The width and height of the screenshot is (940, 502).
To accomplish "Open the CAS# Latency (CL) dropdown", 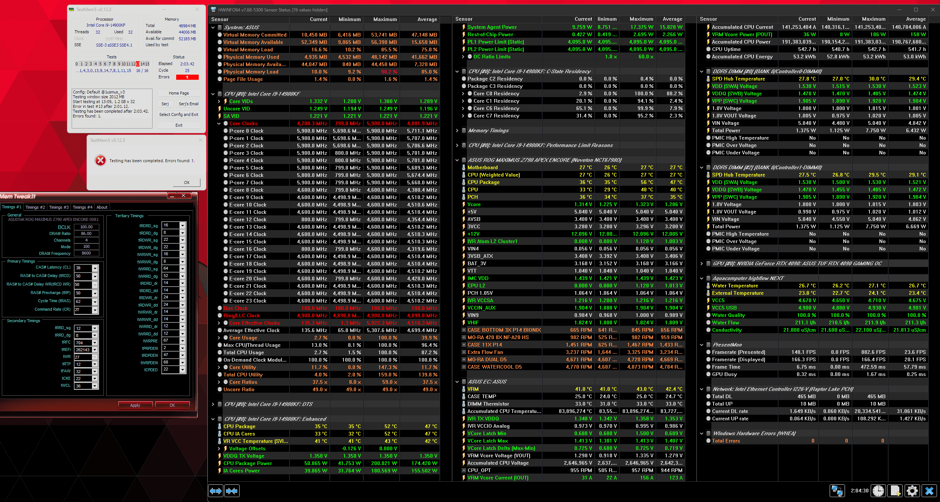I will pyautogui.click(x=95, y=268).
